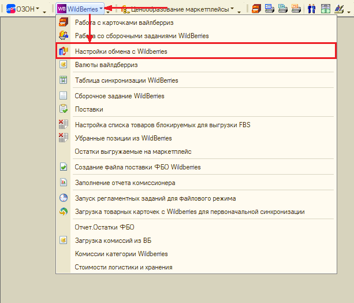Screen dimensions: 354x303
Task: Open Остатки выгружаемые на маркетплейс
Action: pyautogui.click(x=196, y=151)
